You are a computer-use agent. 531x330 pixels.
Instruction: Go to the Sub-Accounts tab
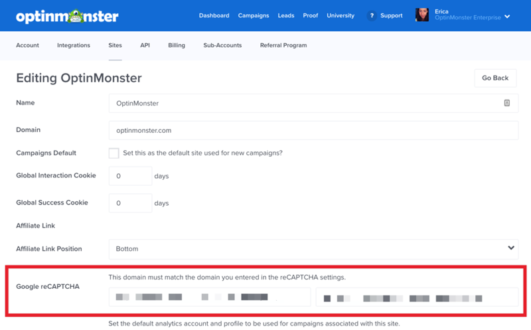[x=222, y=45]
